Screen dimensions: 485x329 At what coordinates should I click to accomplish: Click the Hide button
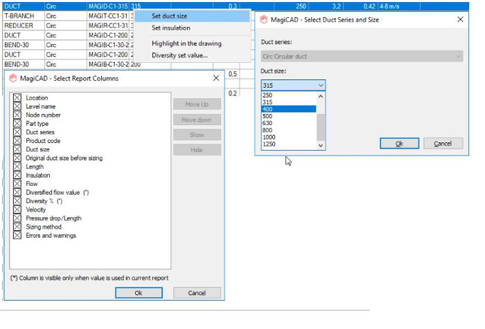[x=197, y=150]
